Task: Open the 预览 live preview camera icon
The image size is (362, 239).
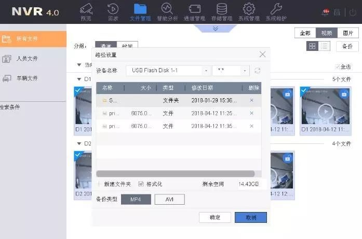Action: (x=85, y=9)
